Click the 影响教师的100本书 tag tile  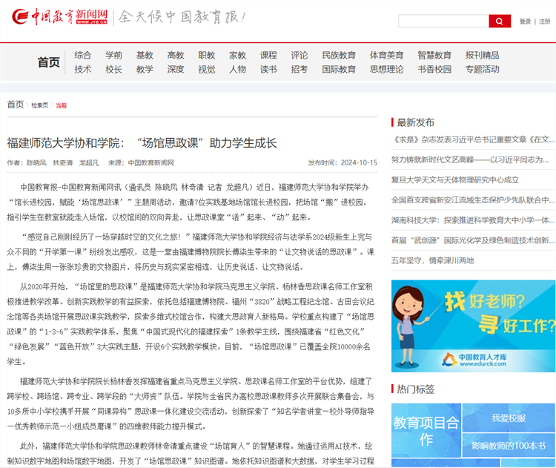click(x=509, y=446)
